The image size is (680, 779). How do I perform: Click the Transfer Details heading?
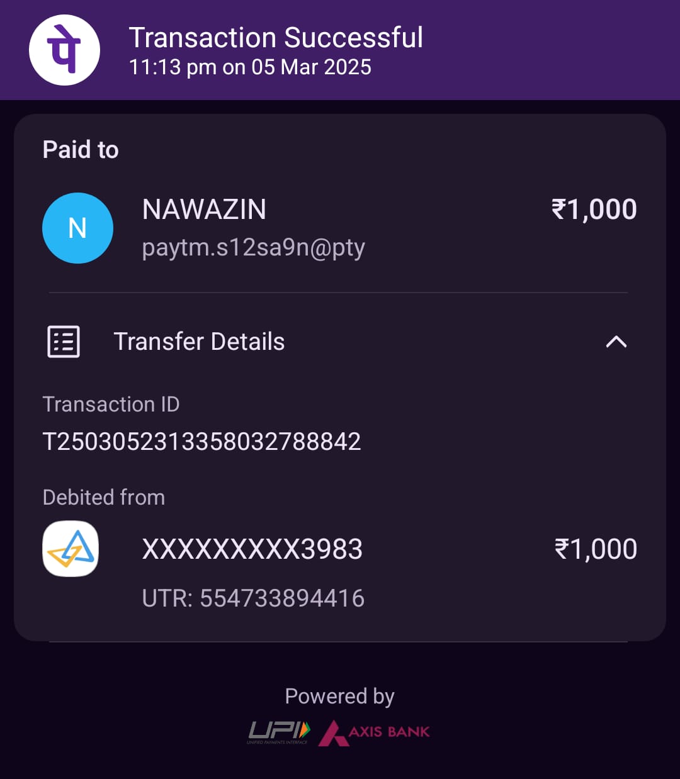[x=199, y=342]
